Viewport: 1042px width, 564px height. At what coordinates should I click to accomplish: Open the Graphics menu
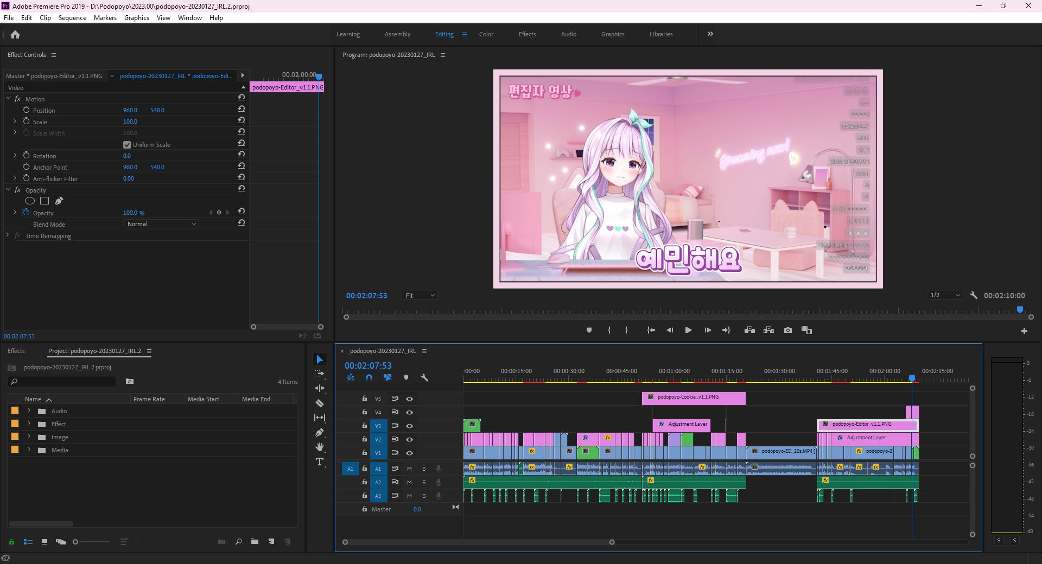point(137,18)
